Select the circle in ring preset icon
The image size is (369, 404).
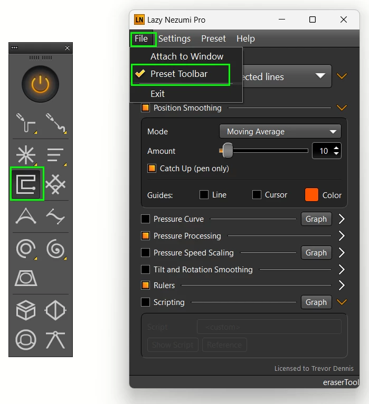pos(26,340)
